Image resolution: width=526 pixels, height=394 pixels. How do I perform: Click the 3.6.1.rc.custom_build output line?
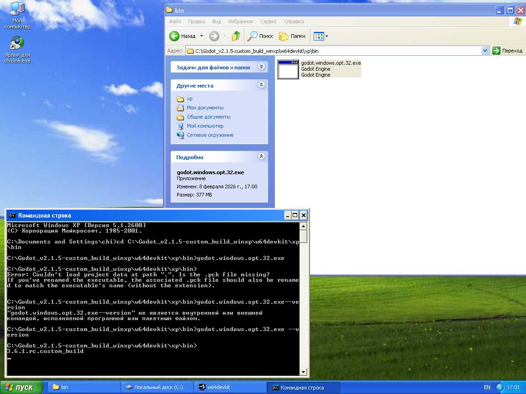coord(45,351)
